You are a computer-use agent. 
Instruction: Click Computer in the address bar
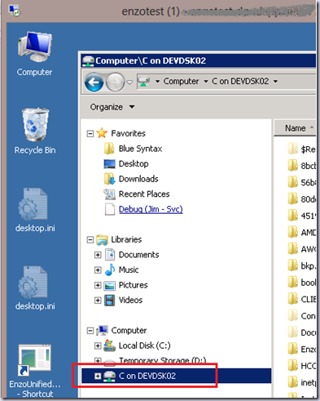[181, 81]
